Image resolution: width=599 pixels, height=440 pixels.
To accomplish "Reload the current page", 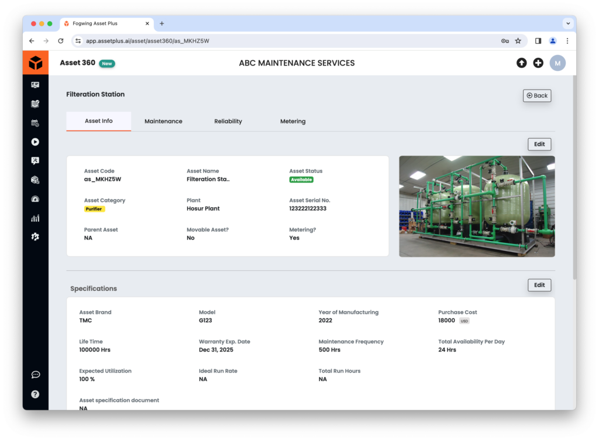I will [x=60, y=41].
